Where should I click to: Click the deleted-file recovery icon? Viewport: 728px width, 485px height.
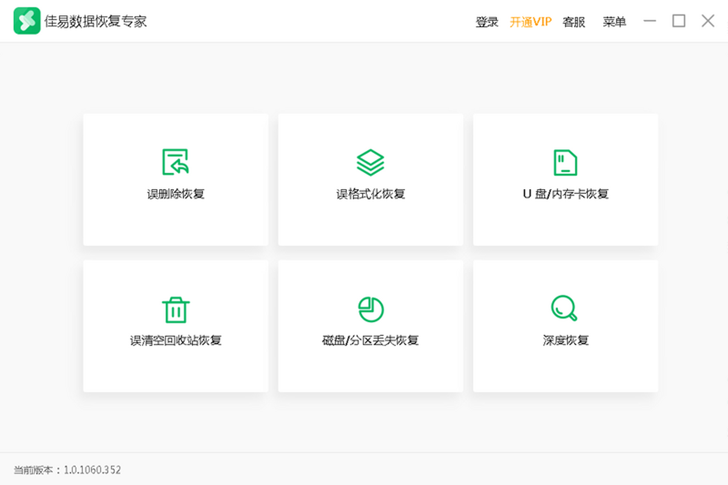[x=175, y=162]
